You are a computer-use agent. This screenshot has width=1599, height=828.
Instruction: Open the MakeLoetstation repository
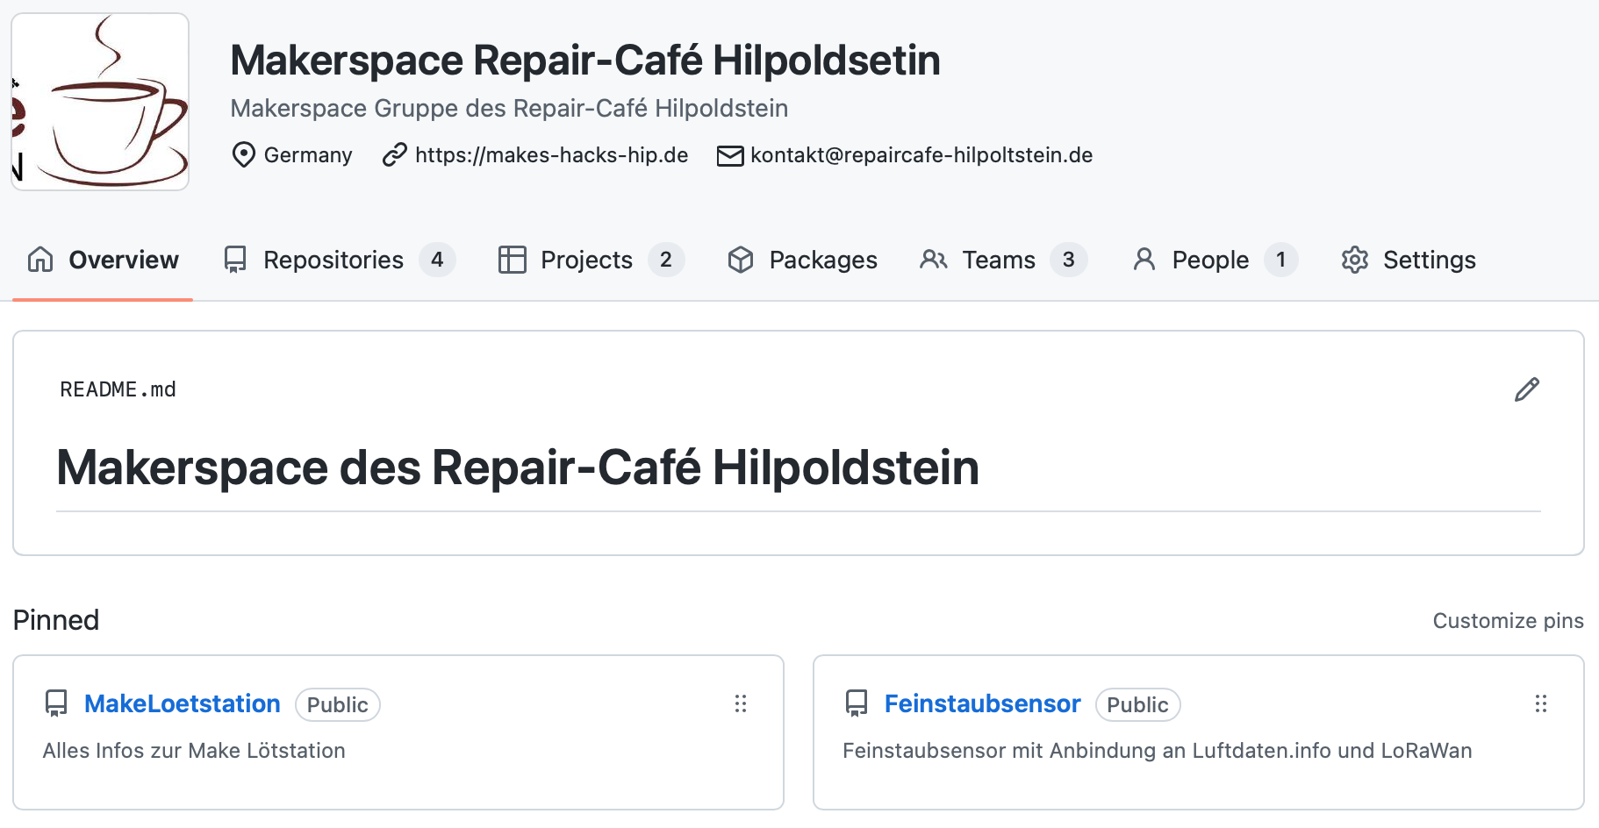[183, 703]
